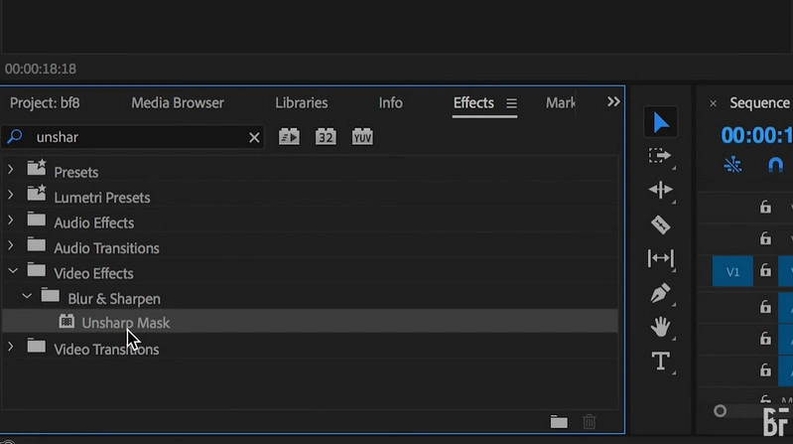Select the Track Select Forward tool
The height and width of the screenshot is (444, 793).
pos(660,156)
